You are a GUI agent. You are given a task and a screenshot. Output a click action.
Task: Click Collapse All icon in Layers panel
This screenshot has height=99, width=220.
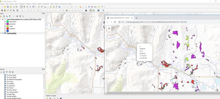click(20, 16)
